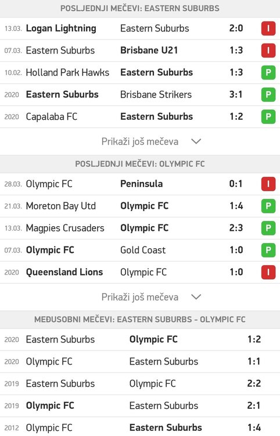The image size is (280, 436).
Task: Click Posljednji mečevi: Olympic FC header
Action: (140, 164)
